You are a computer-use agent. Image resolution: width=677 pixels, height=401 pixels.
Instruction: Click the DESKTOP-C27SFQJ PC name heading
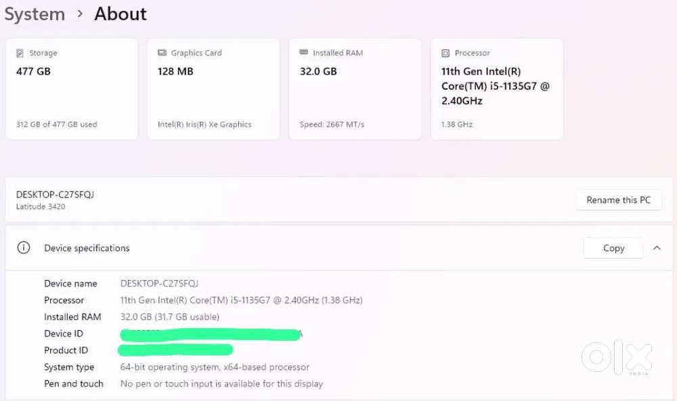pos(55,195)
